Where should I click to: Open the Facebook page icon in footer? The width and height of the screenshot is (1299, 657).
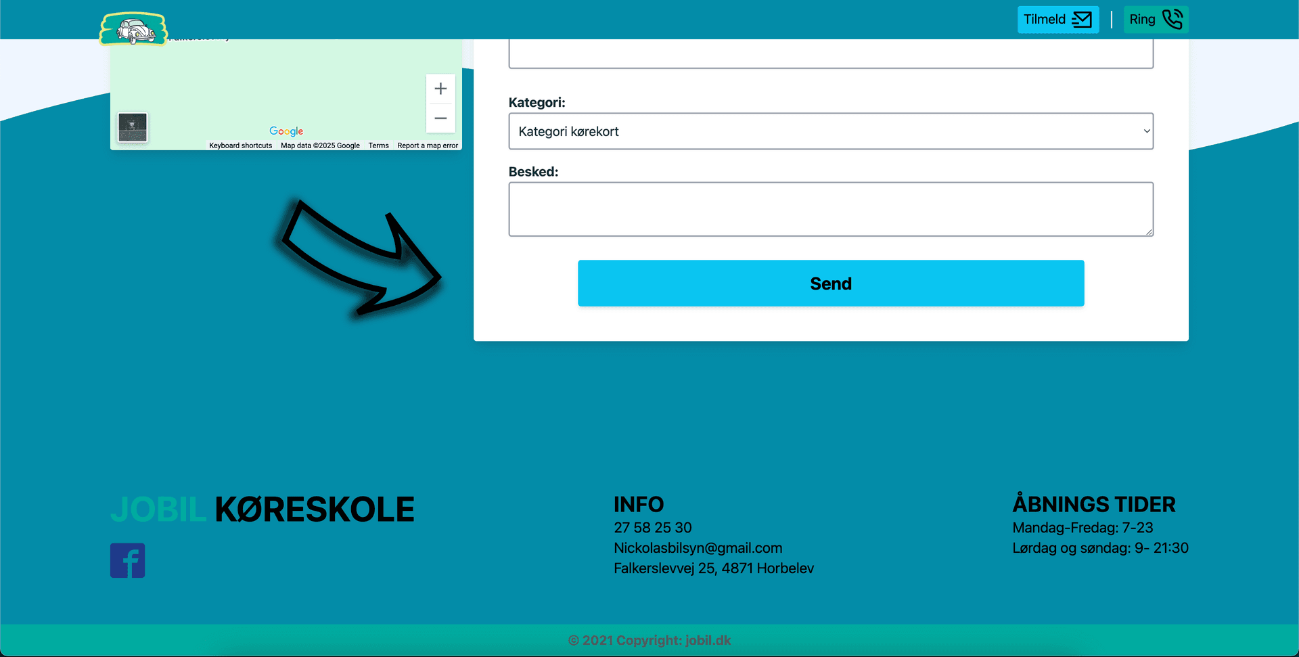pos(127,560)
